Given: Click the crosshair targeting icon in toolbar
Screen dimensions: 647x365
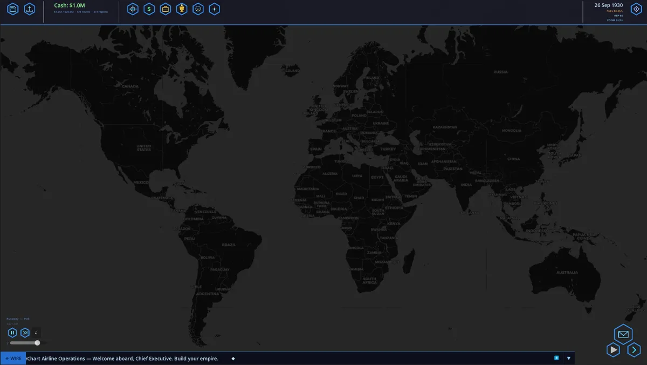Looking at the screenshot, I should (x=133, y=9).
